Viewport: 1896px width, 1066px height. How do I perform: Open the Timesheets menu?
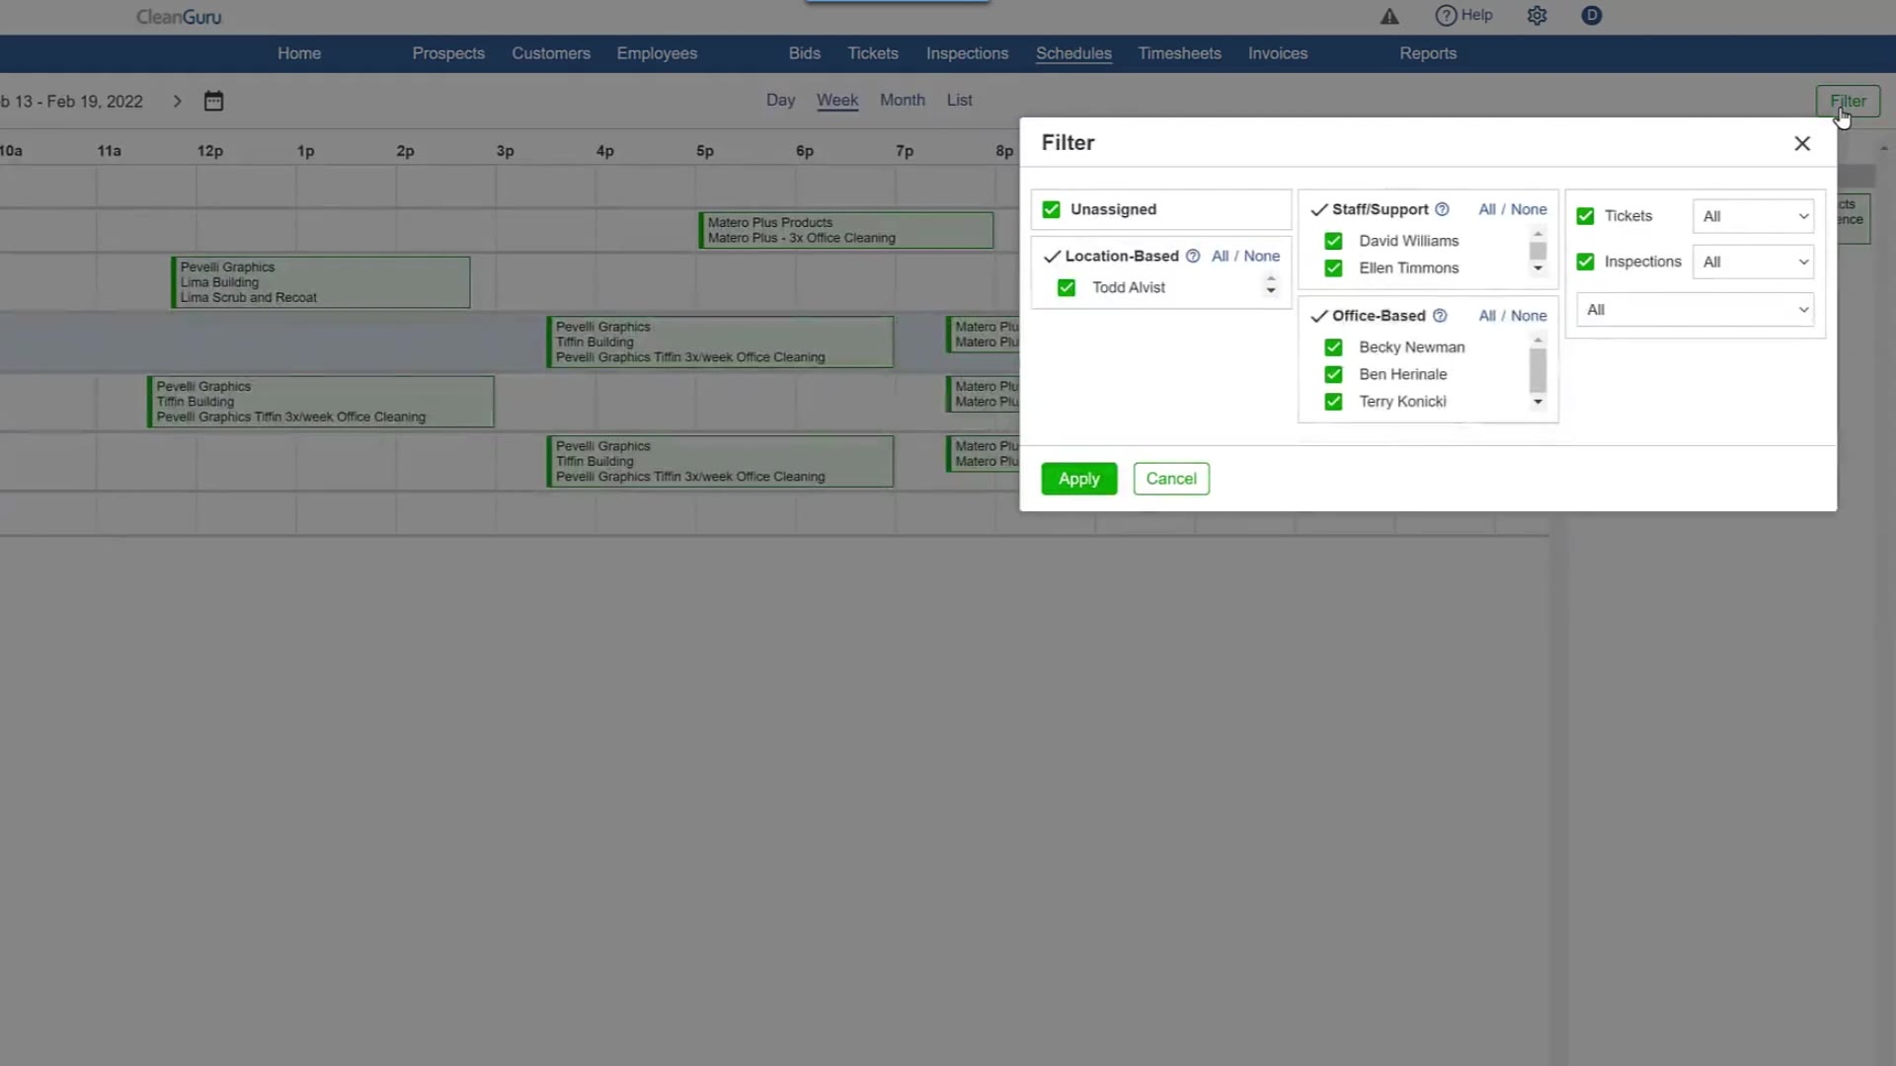click(1179, 53)
